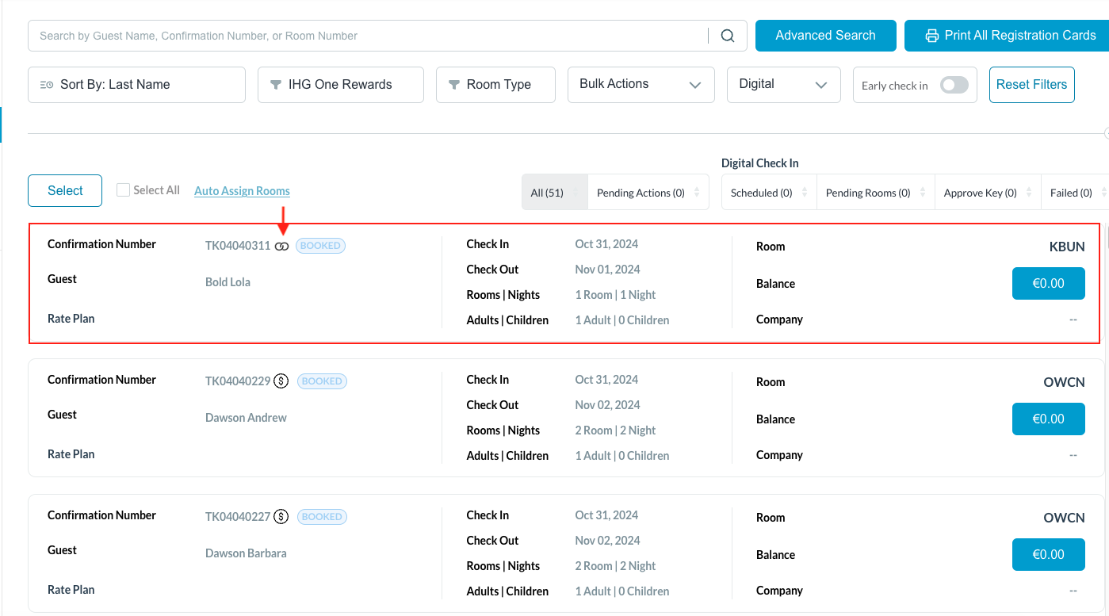The image size is (1109, 616).
Task: Click the search magnifier icon
Action: [727, 36]
